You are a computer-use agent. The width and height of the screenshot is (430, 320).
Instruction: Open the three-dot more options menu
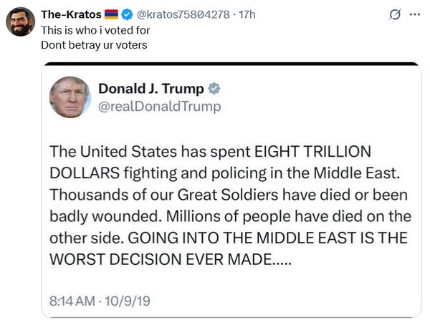pyautogui.click(x=414, y=14)
